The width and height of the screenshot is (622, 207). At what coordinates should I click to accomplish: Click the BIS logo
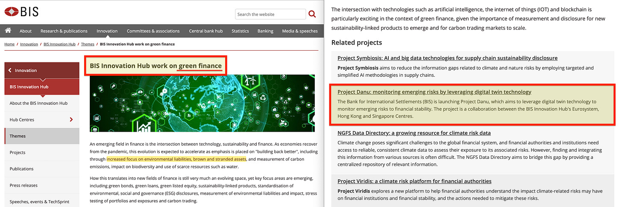pyautogui.click(x=21, y=12)
